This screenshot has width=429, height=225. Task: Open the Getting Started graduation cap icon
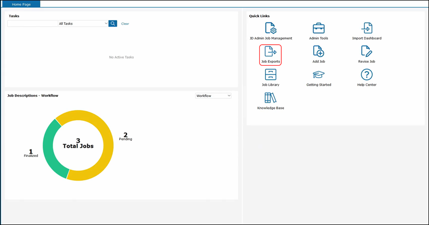click(x=318, y=75)
